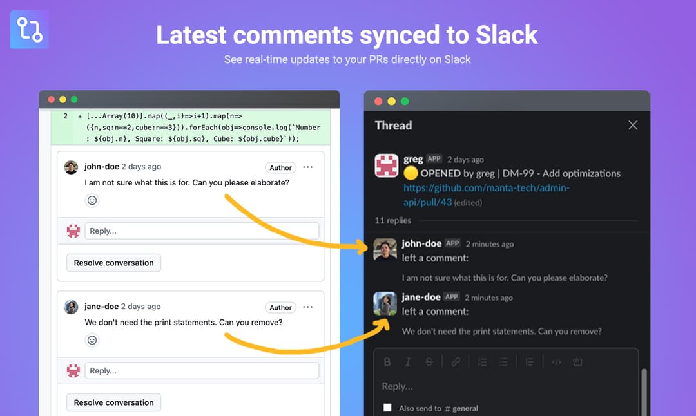Insert an ordered list in Slack reply
Viewport: 696px width, 416px height.
tap(482, 362)
